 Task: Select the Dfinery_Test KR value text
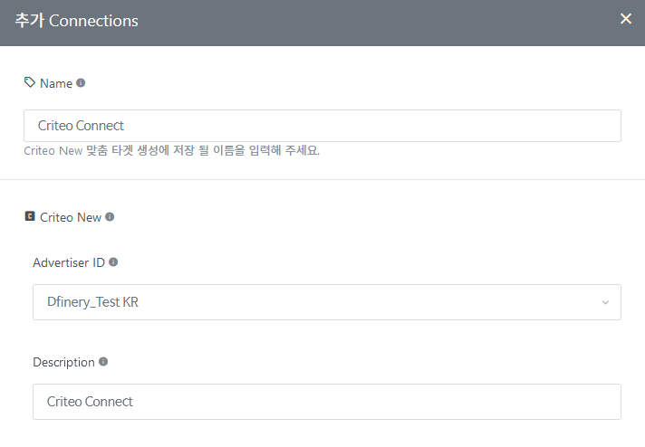point(92,302)
